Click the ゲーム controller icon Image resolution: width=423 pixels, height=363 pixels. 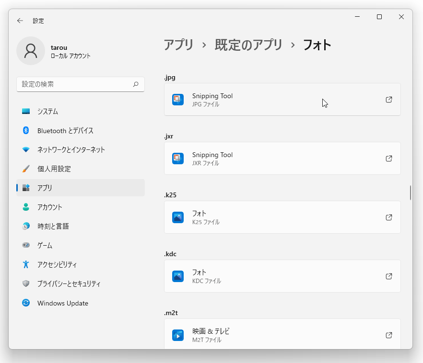point(26,245)
